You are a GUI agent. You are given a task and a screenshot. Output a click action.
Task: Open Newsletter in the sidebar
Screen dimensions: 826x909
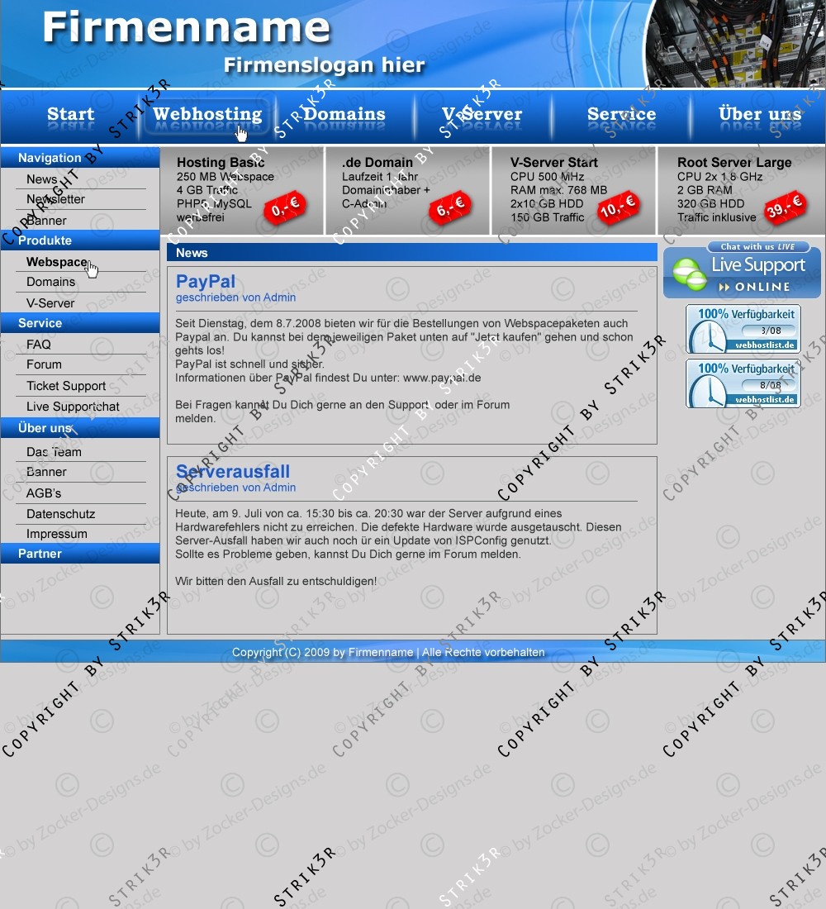[55, 199]
